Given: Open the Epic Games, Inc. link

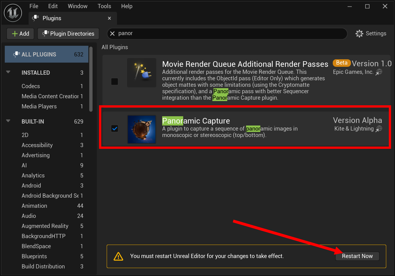Looking at the screenshot, I should tap(353, 72).
